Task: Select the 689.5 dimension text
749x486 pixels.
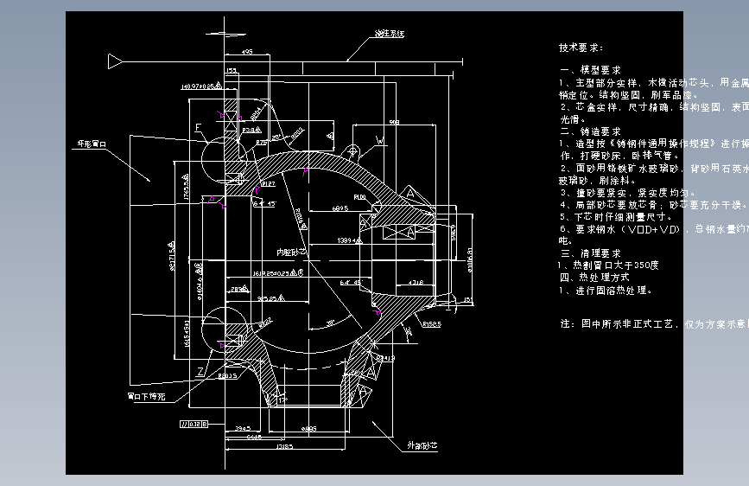Action: click(x=340, y=208)
